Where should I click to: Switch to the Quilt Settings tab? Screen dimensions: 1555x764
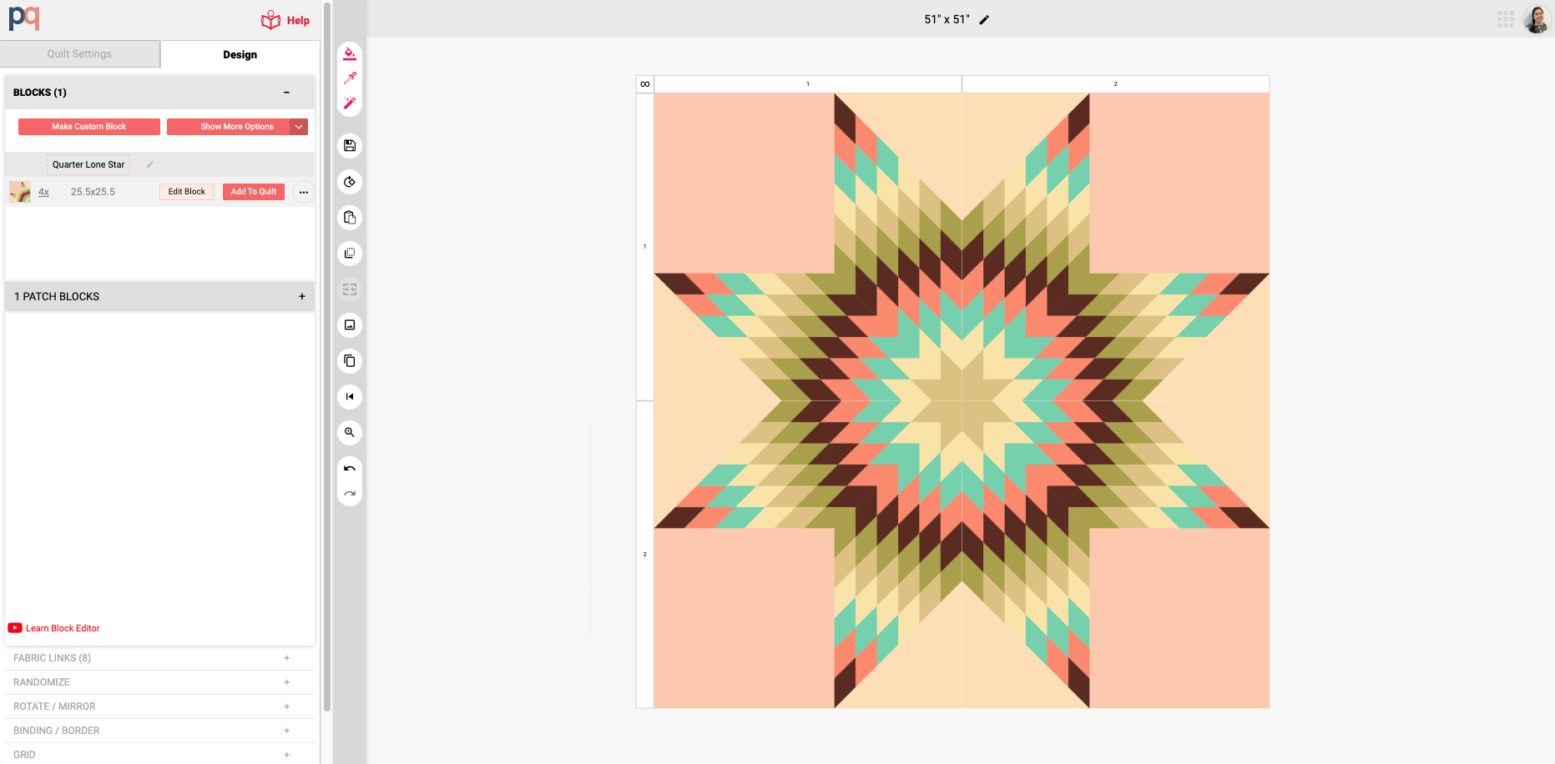coord(80,54)
